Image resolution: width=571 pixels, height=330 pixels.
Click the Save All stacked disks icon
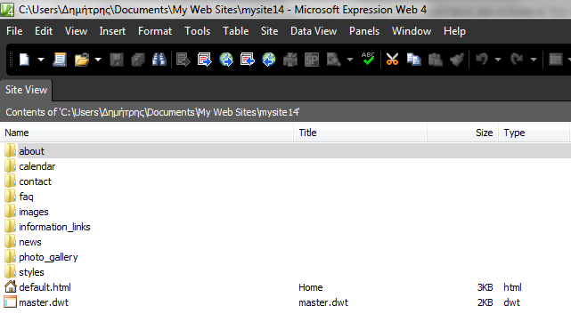[138, 60]
